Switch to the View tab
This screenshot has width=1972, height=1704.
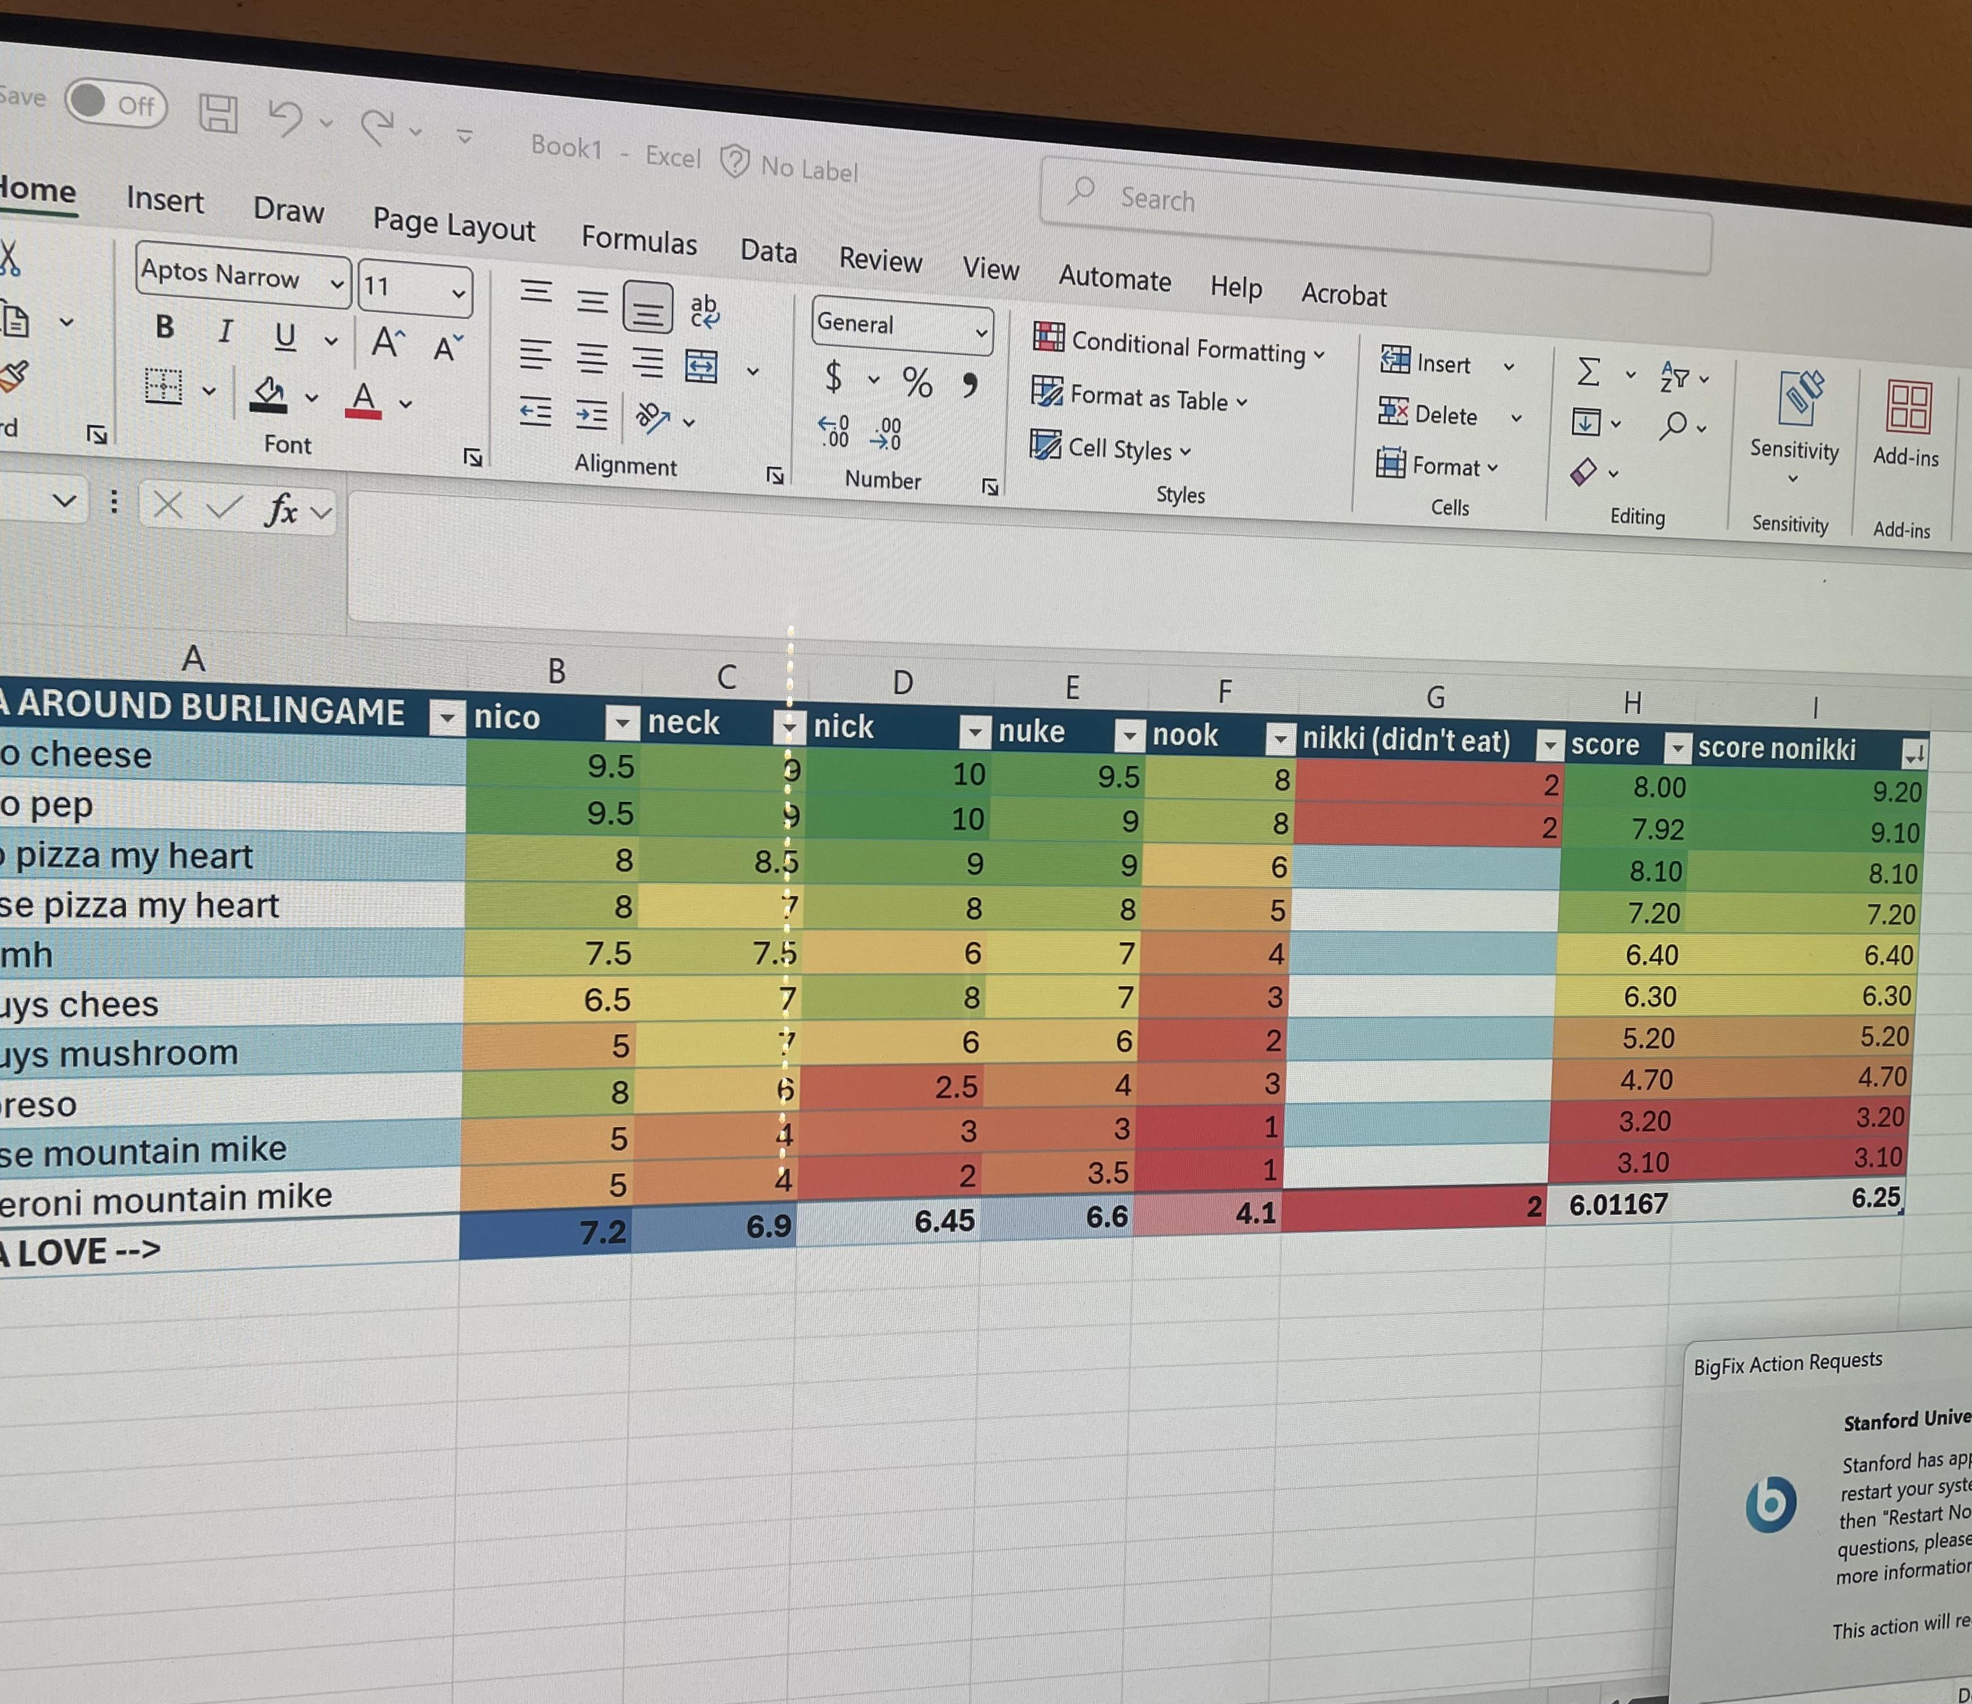991,268
